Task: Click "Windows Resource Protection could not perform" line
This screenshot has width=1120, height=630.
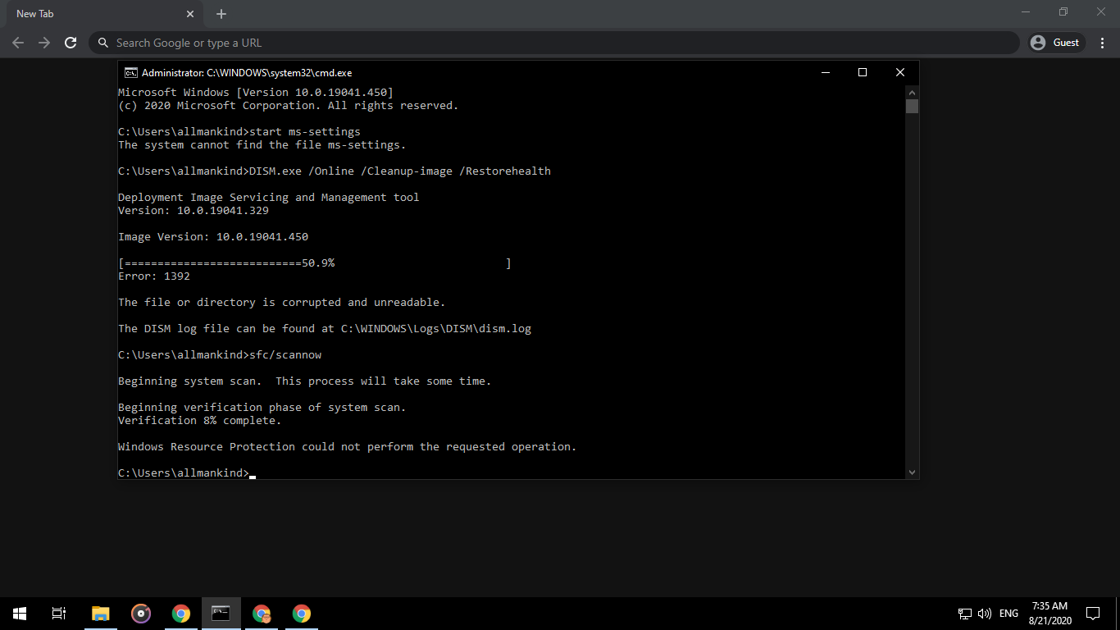Action: 348,447
